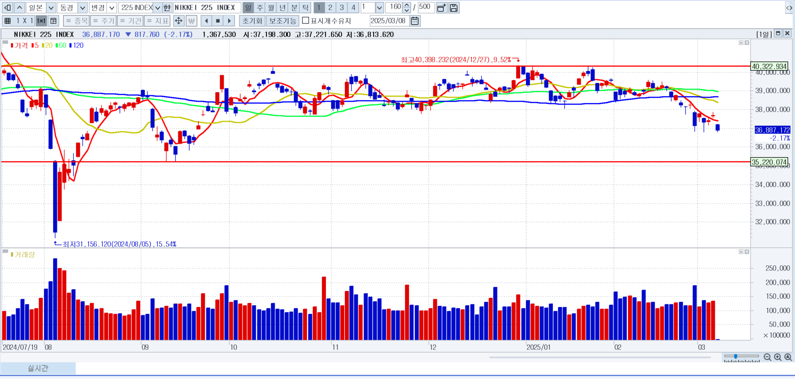
Task: Click the 가격 price legend label
Action: click(19, 45)
